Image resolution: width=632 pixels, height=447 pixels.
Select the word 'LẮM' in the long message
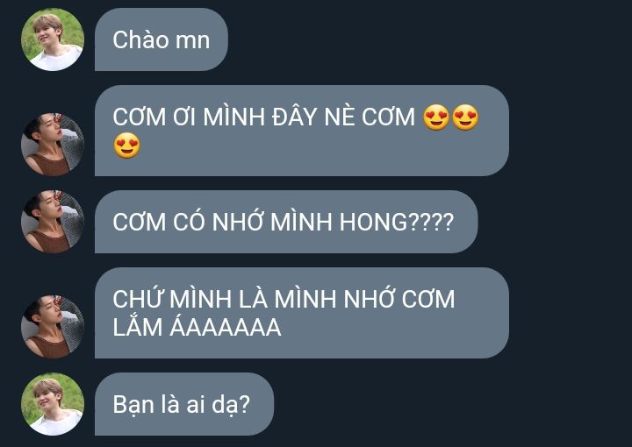coord(138,326)
